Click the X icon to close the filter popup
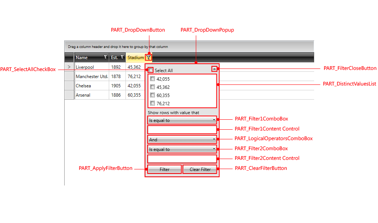The height and width of the screenshot is (223, 378). tap(214, 69)
